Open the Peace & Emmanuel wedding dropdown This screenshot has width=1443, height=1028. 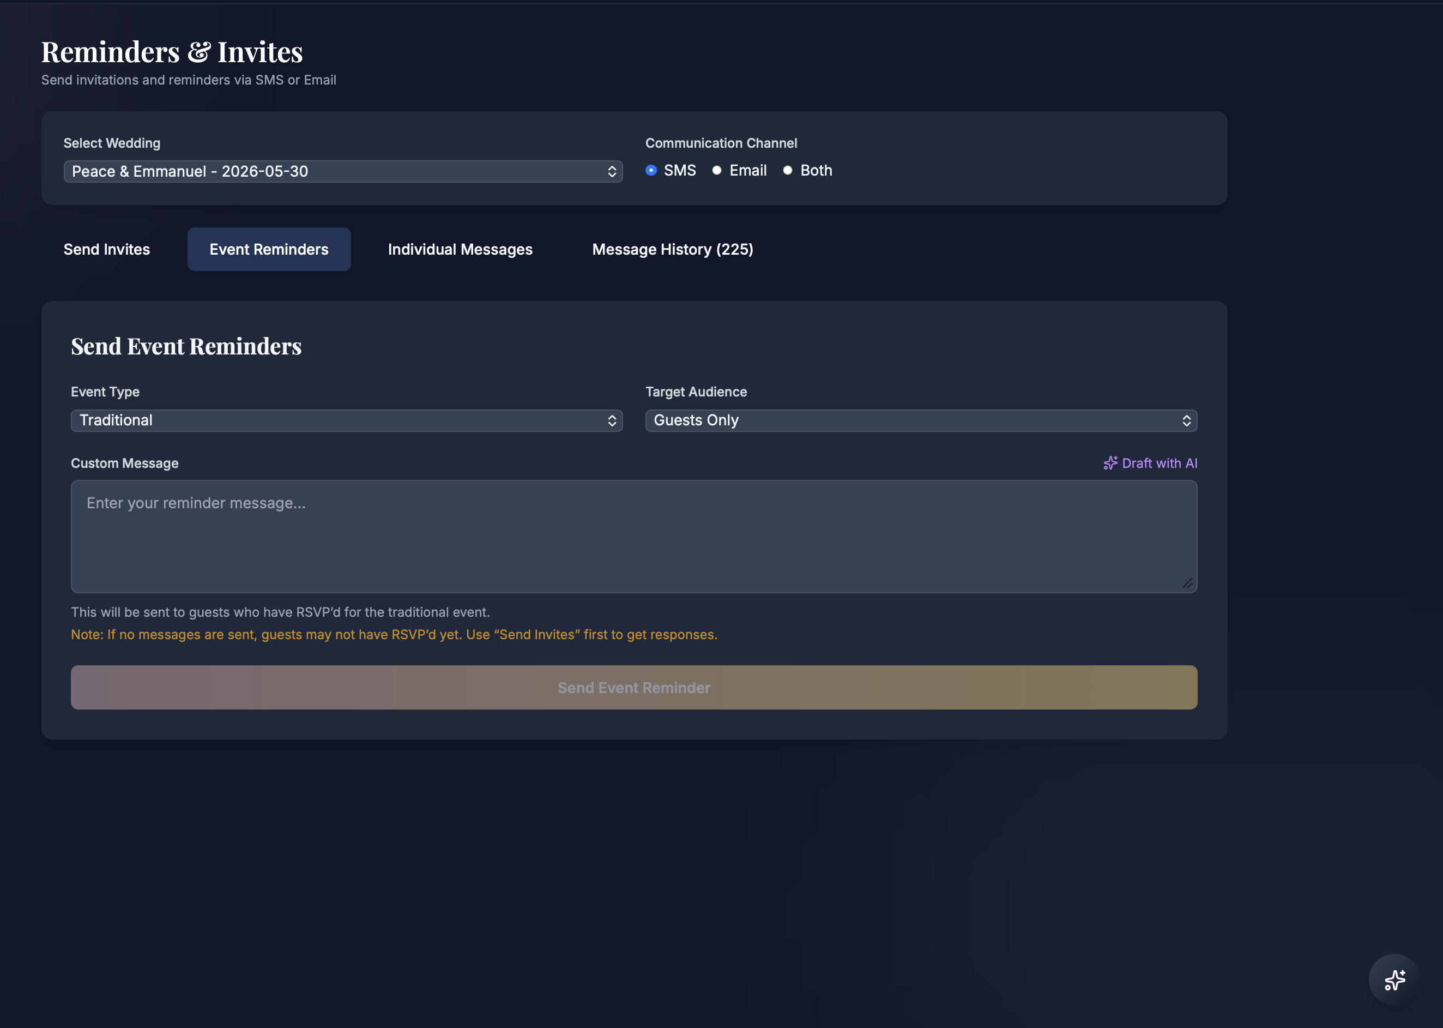coord(342,172)
